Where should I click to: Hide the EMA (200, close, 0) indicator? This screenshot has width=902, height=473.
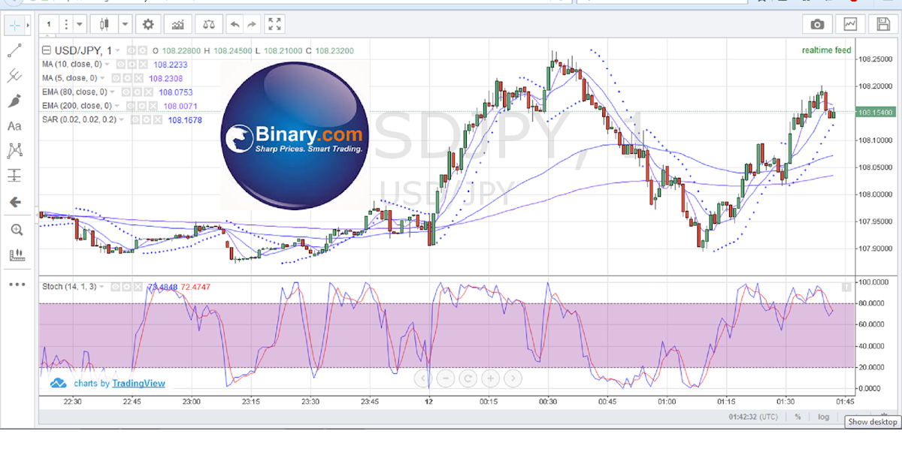pos(130,106)
